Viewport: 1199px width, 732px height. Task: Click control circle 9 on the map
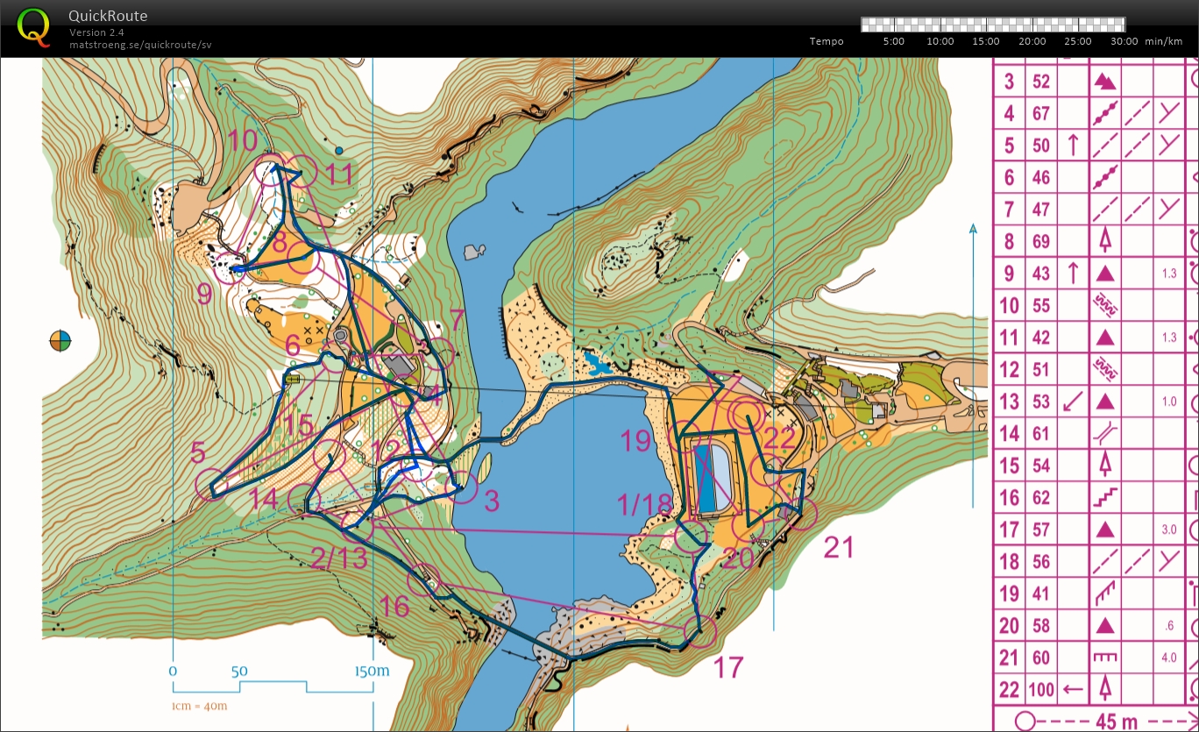[231, 269]
